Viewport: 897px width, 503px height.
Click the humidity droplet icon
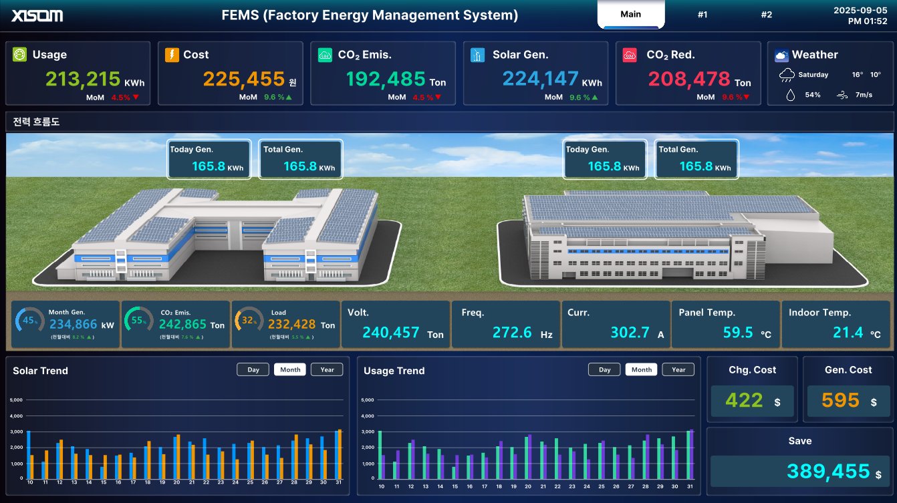pos(790,95)
